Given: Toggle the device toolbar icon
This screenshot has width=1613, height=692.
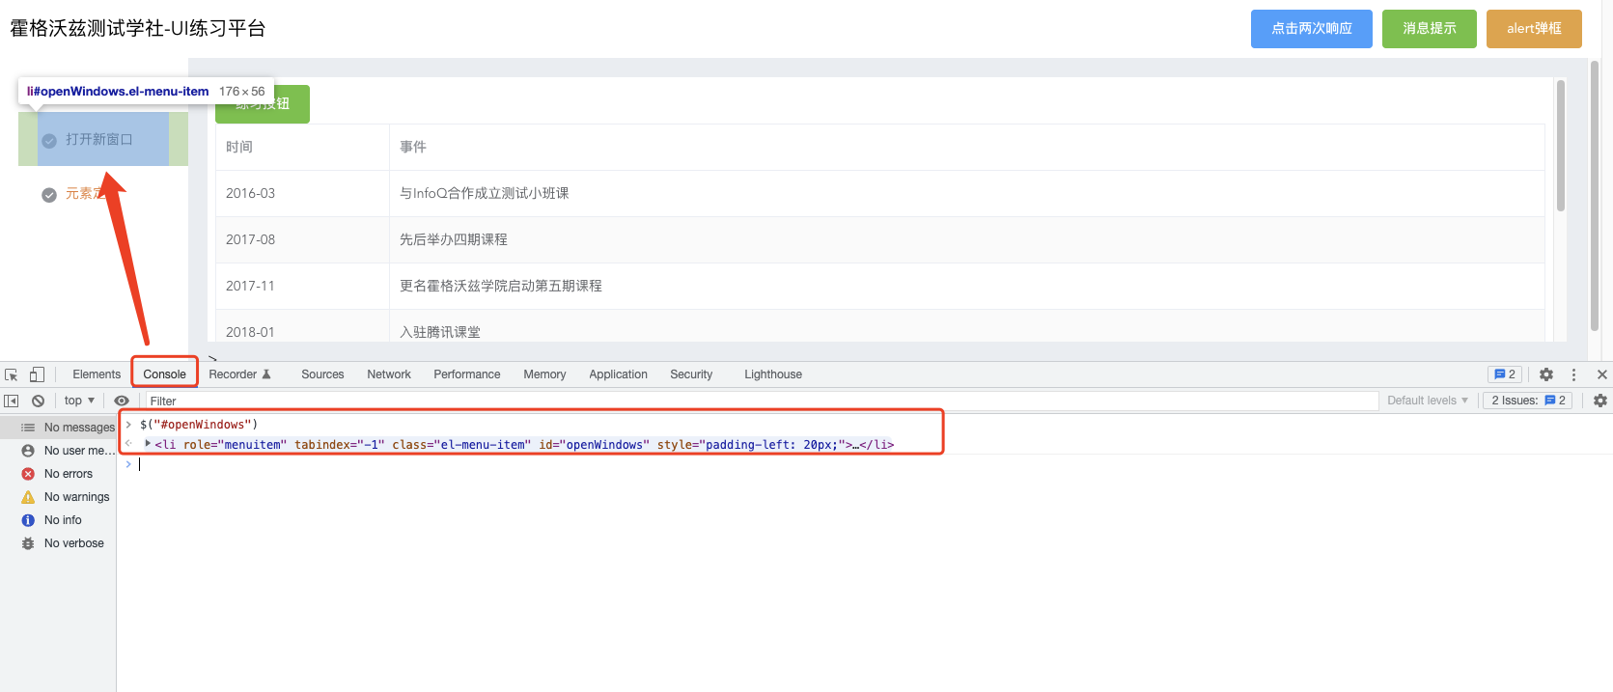Looking at the screenshot, I should pyautogui.click(x=37, y=374).
